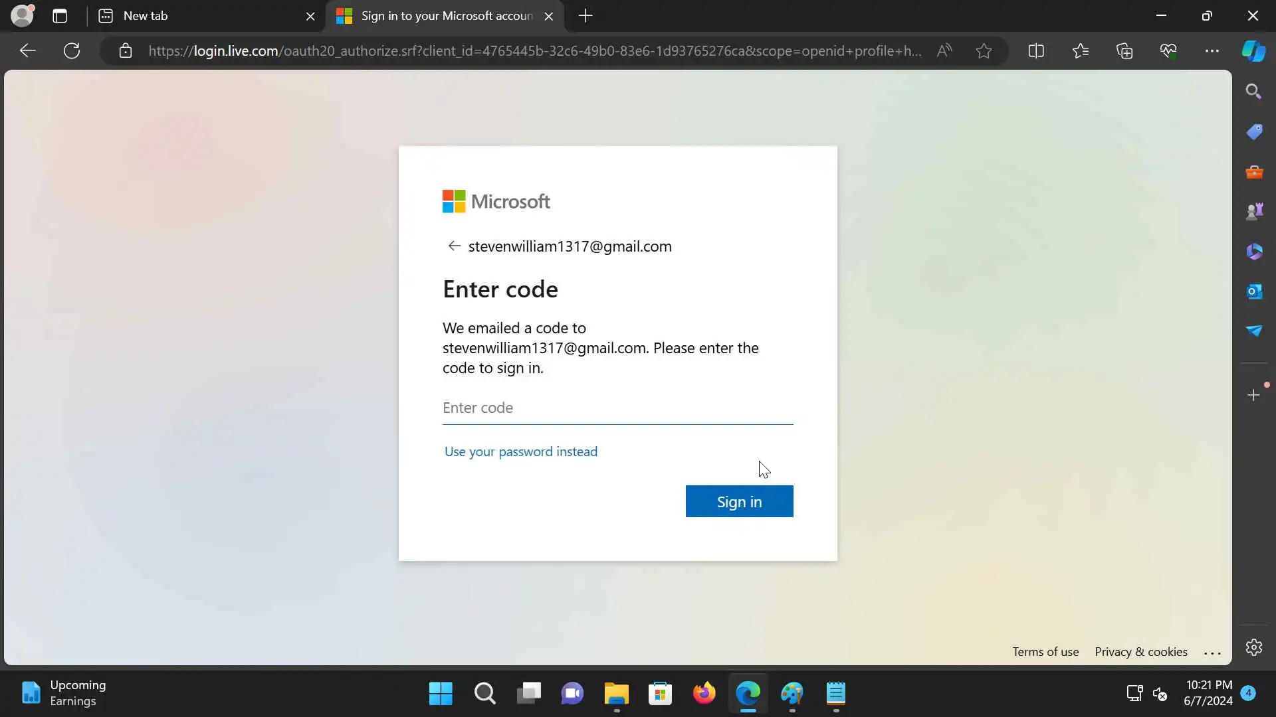
Task: Expand footer more options ellipsis
Action: tap(1212, 653)
